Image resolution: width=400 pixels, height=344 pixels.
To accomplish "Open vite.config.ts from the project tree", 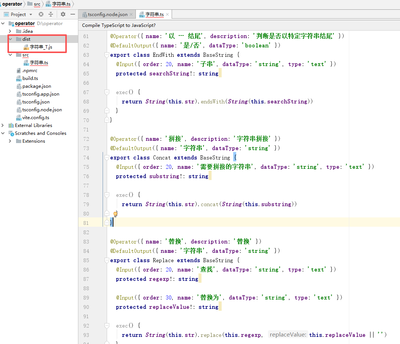I will point(35,118).
